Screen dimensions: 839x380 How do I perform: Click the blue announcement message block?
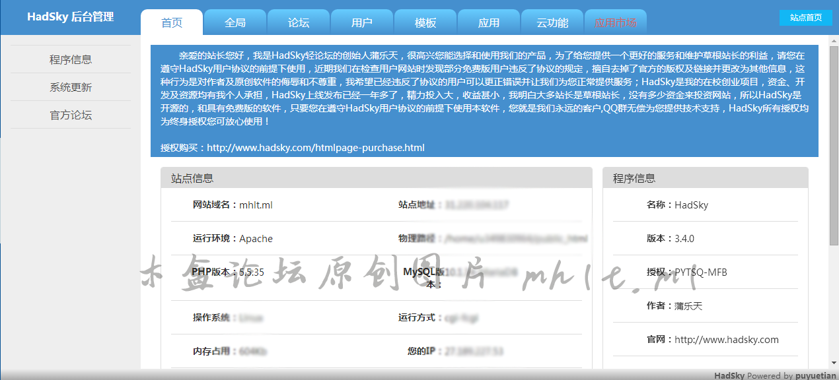pyautogui.click(x=484, y=101)
